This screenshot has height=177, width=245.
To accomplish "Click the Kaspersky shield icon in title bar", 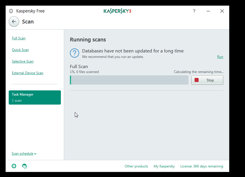I will (x=11, y=11).
